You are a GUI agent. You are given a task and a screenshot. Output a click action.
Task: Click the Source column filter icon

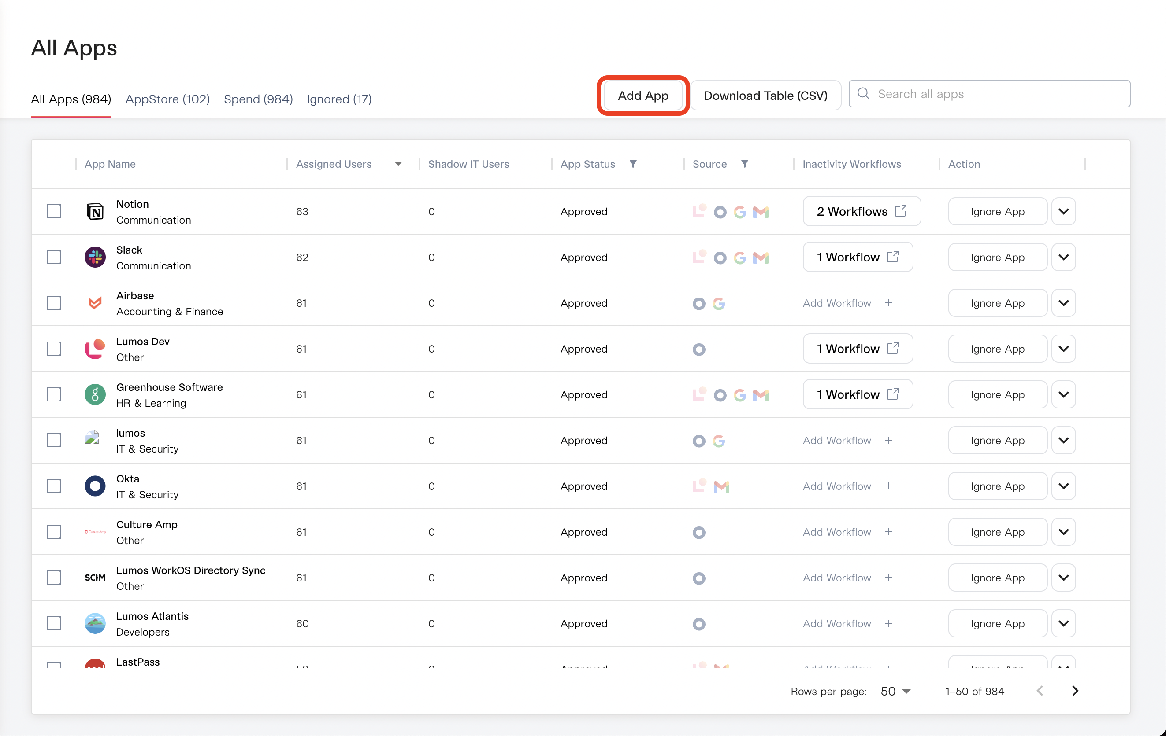coord(745,164)
